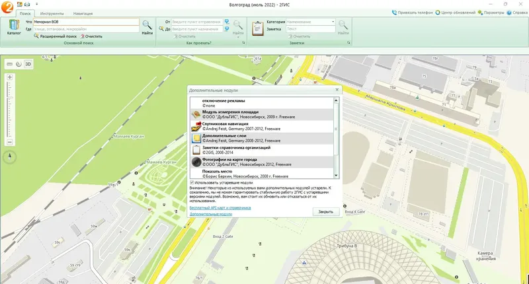Click the Маршала Крылова street label
529x284 pixels.
coord(386,102)
